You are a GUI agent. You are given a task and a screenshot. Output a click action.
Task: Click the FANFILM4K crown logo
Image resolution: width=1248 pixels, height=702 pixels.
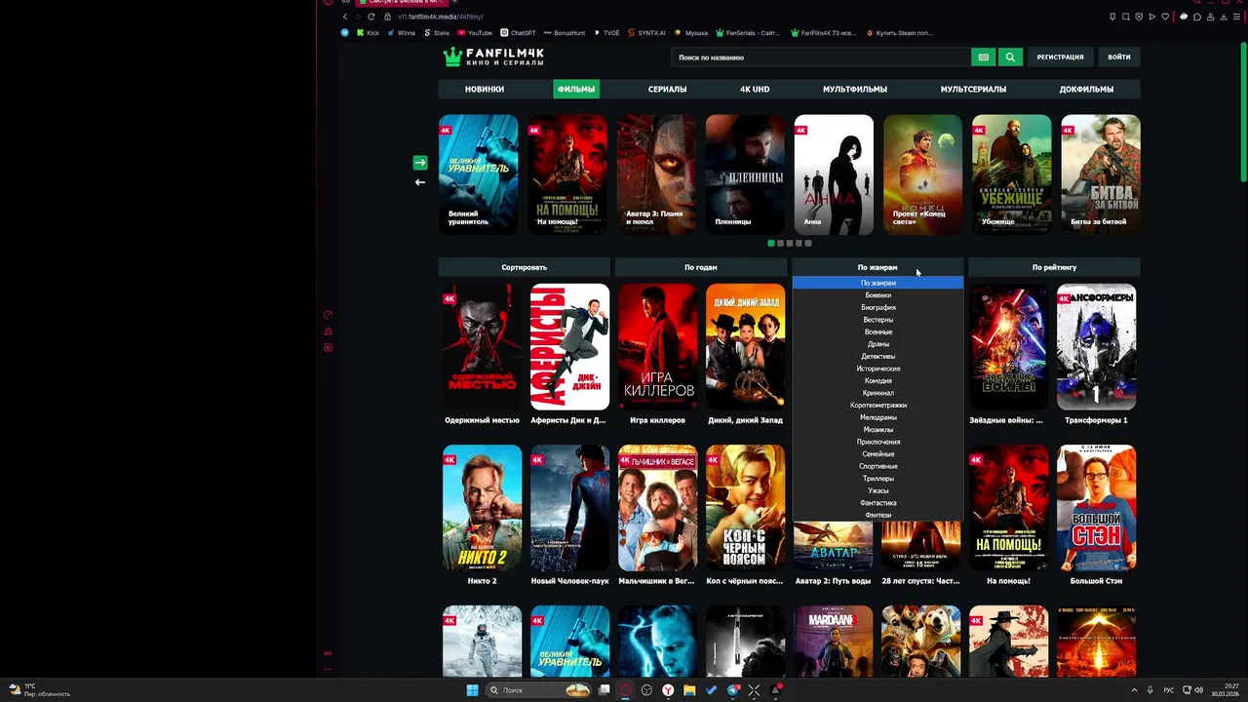493,58
